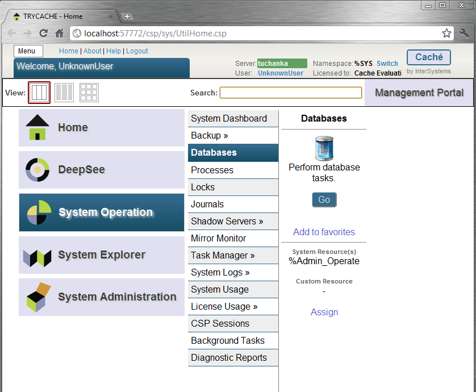Viewport: 476px width, 392px height.
Task: Bookmark this page with the star icon
Action: tap(446, 33)
